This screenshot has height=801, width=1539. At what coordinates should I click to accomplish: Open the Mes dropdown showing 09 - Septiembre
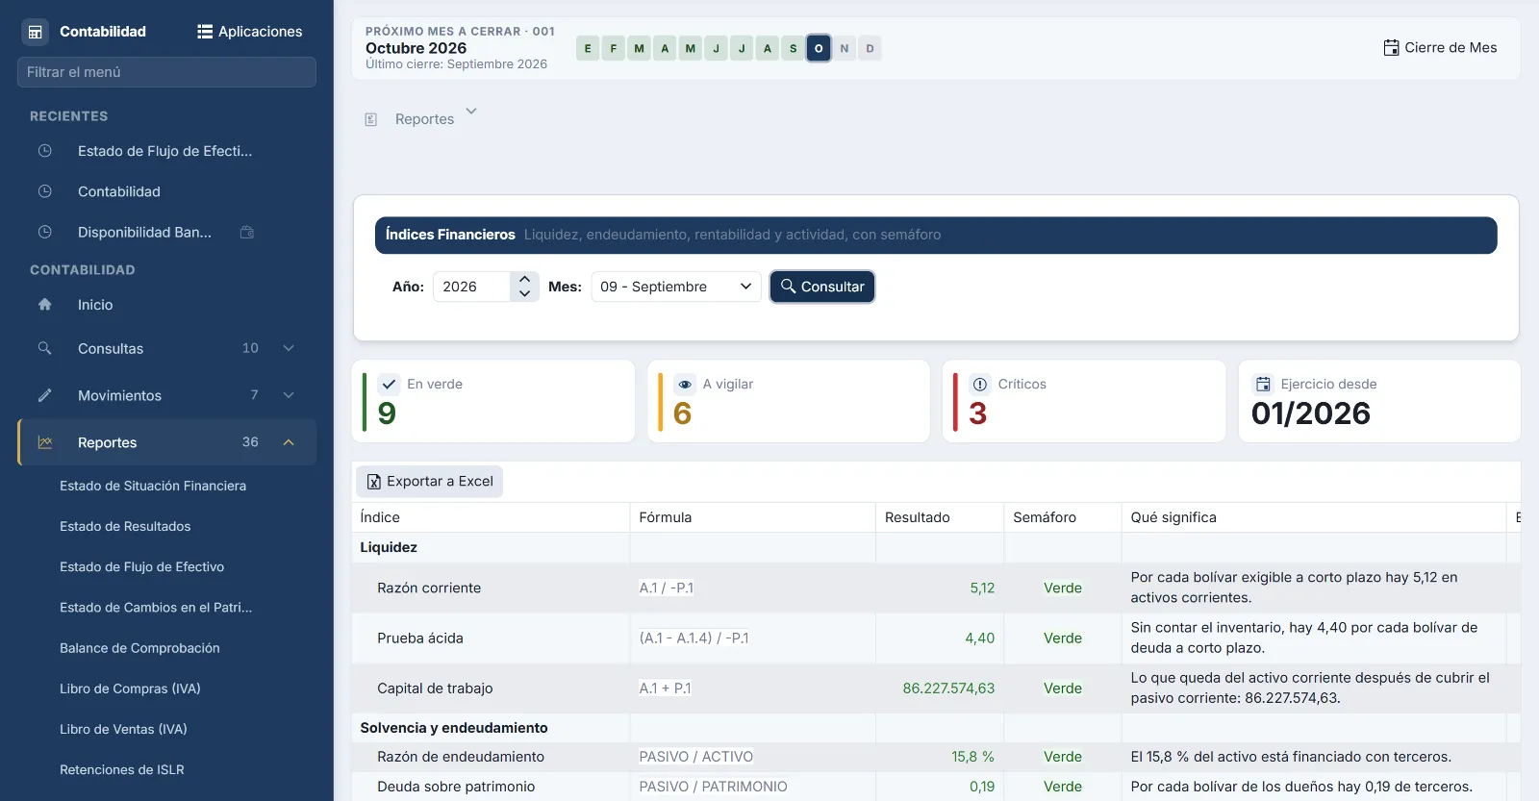tap(676, 287)
